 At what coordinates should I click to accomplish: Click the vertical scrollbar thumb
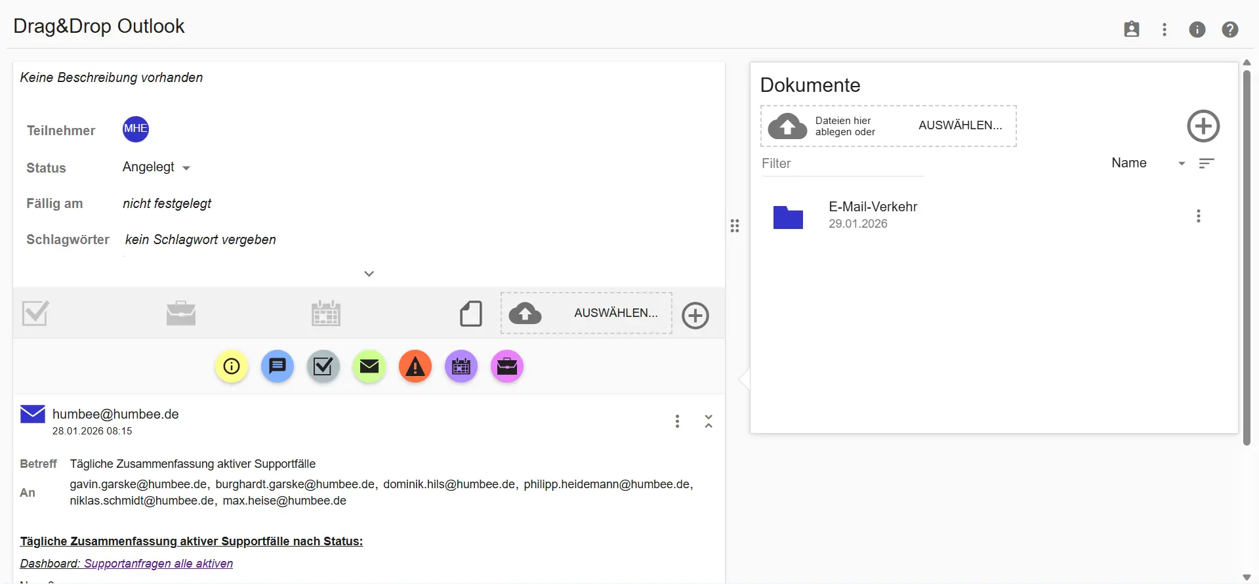point(1247,257)
